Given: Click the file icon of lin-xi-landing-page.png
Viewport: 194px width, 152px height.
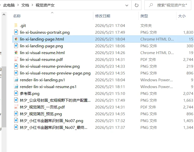Looking at the screenshot, I should click(x=16, y=46).
